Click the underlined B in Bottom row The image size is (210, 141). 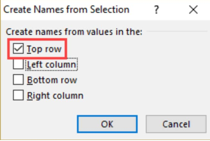coord(30,80)
